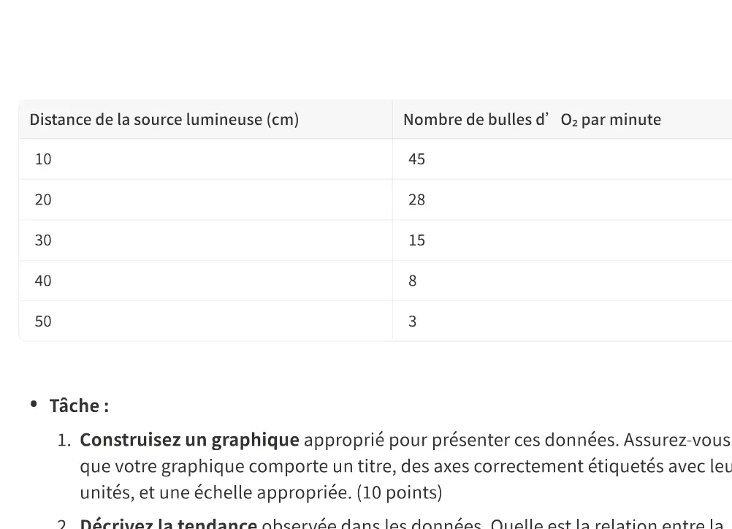Click the bullet point before Tâche
Screen dimensions: 732x529
pyautogui.click(x=34, y=404)
